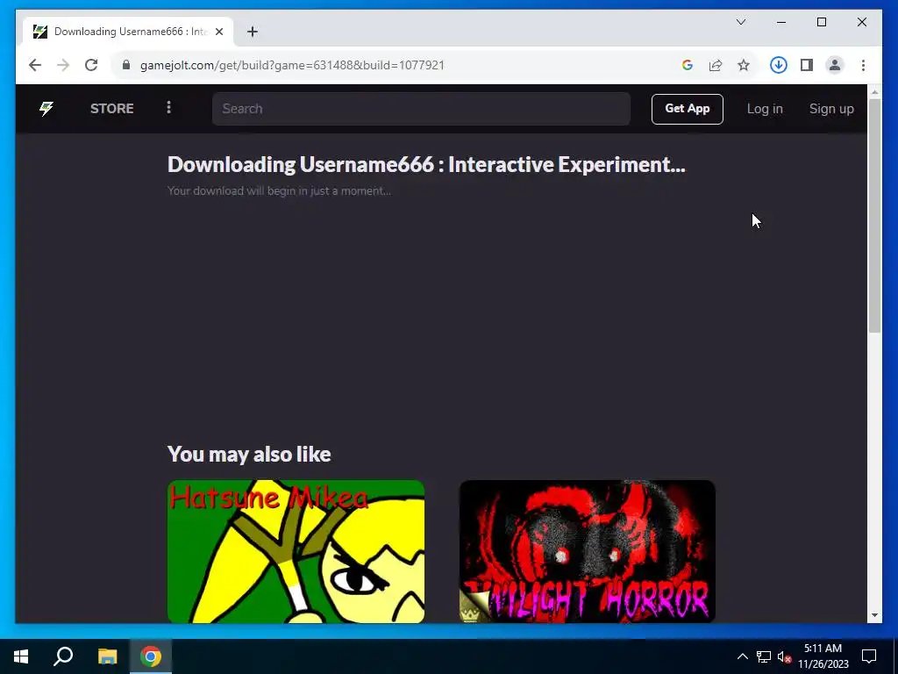Viewport: 898px width, 674px height.
Task: Show hidden system tray icons
Action: point(742,656)
